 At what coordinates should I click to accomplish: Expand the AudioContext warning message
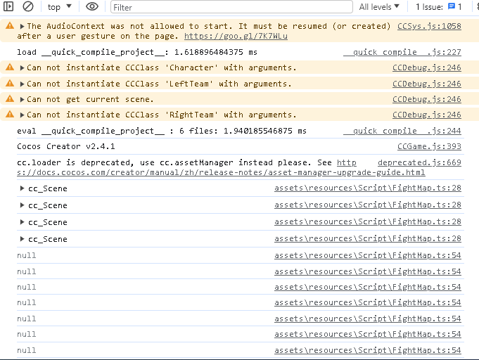pos(22,26)
